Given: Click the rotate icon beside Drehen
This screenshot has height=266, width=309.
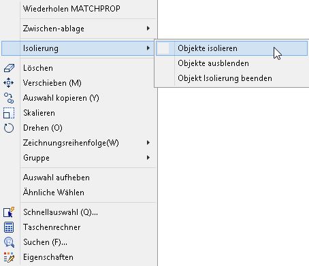Looking at the screenshot, I should pos(9,128).
